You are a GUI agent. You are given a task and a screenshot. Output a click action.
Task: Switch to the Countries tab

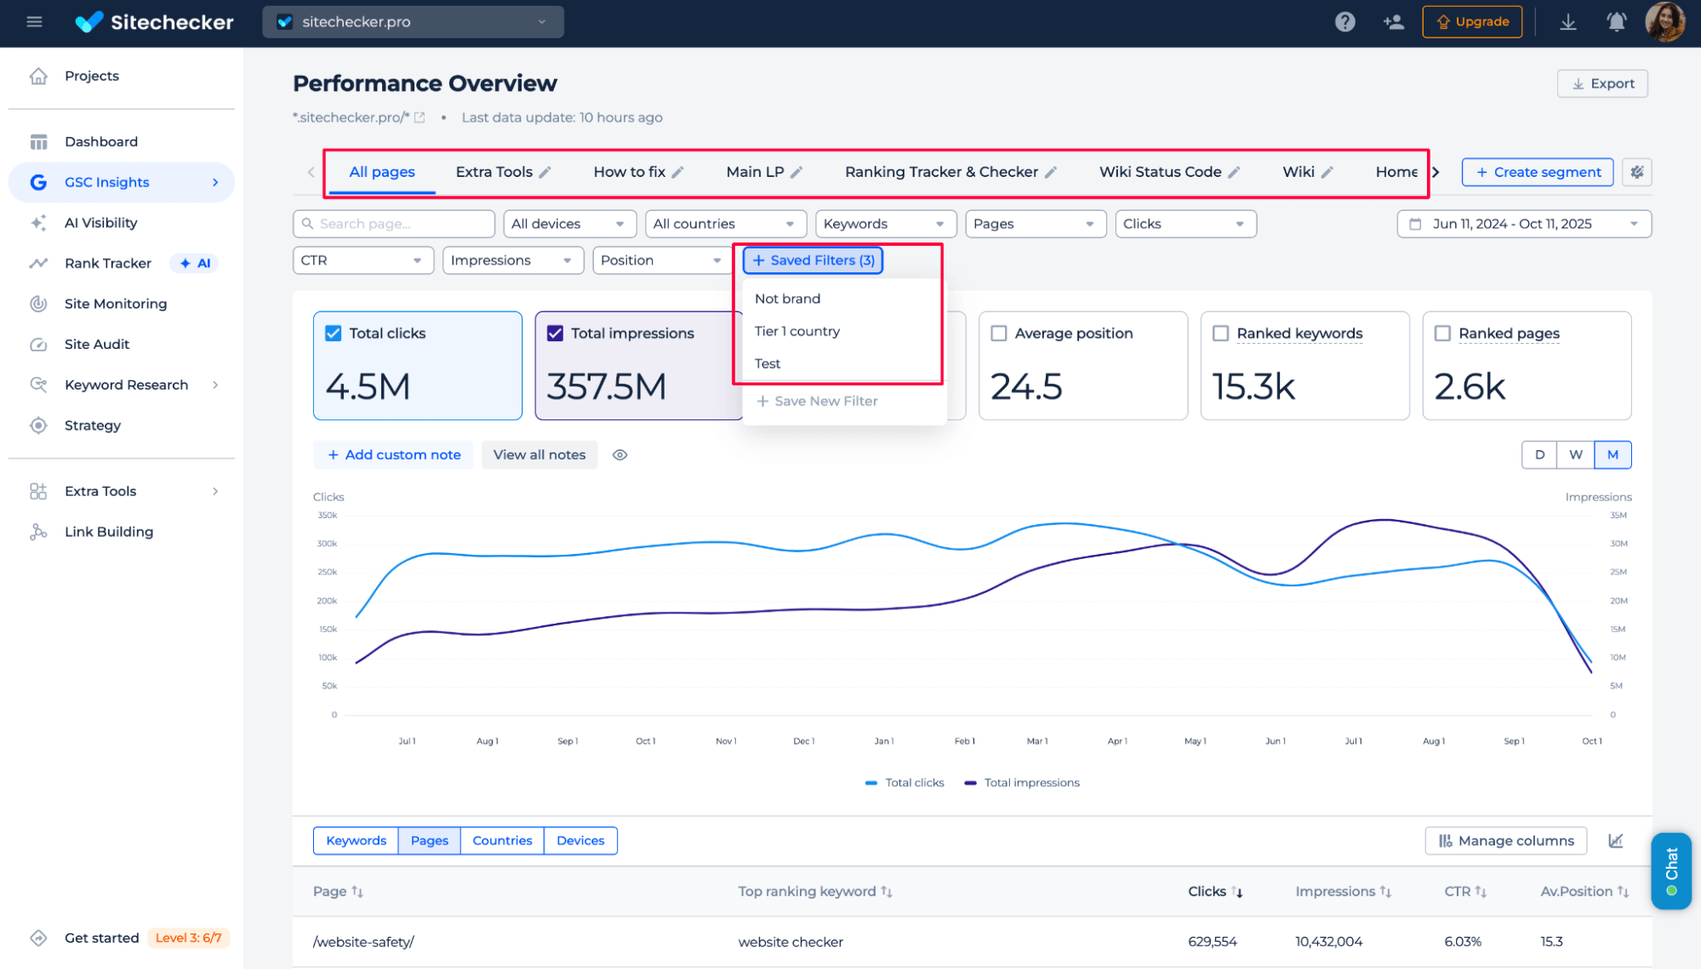(502, 841)
